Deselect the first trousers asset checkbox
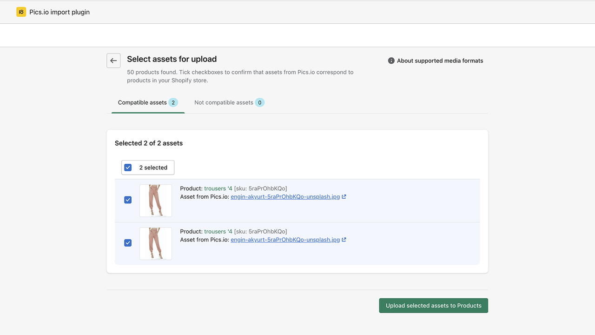Viewport: 595px width, 335px height. (128, 200)
